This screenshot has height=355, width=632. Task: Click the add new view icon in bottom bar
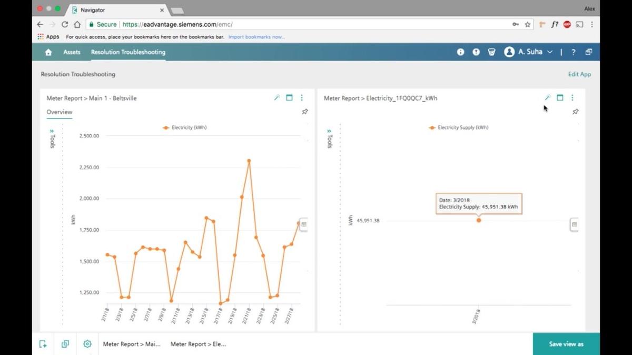[x=43, y=344]
